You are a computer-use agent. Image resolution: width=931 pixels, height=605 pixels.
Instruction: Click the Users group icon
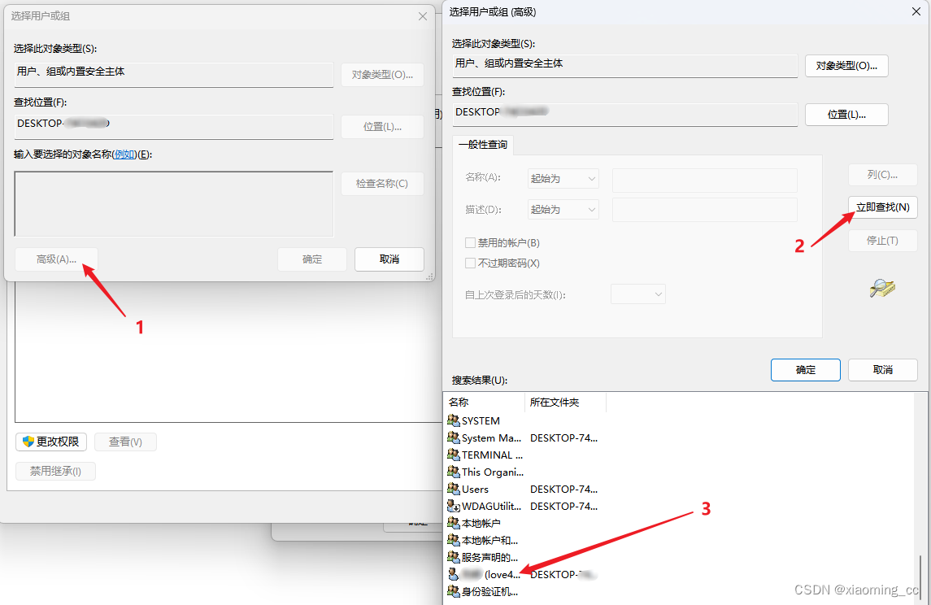coord(454,490)
